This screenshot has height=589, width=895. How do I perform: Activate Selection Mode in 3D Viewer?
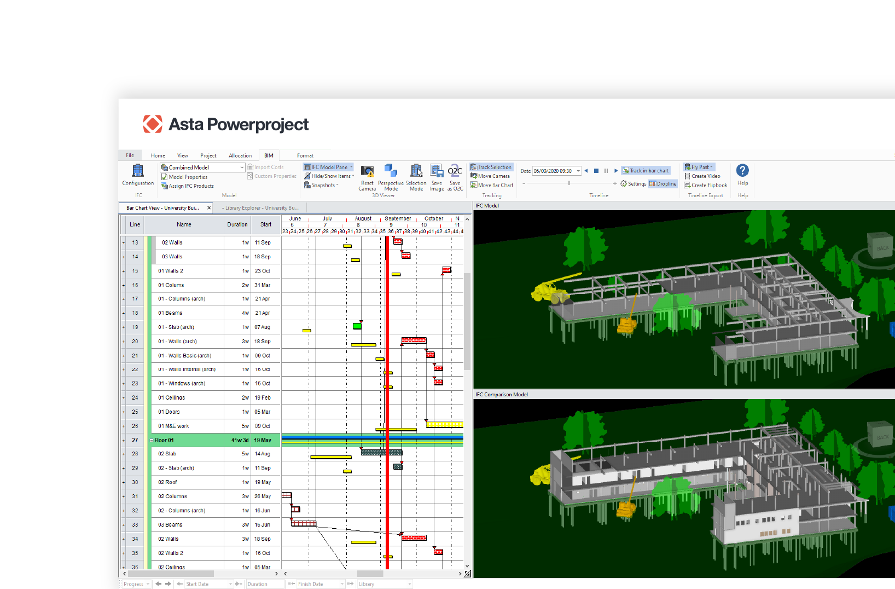click(x=416, y=177)
